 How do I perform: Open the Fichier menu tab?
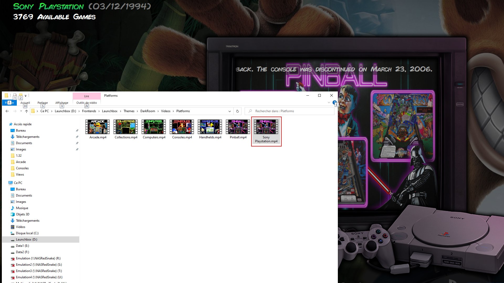click(x=9, y=103)
